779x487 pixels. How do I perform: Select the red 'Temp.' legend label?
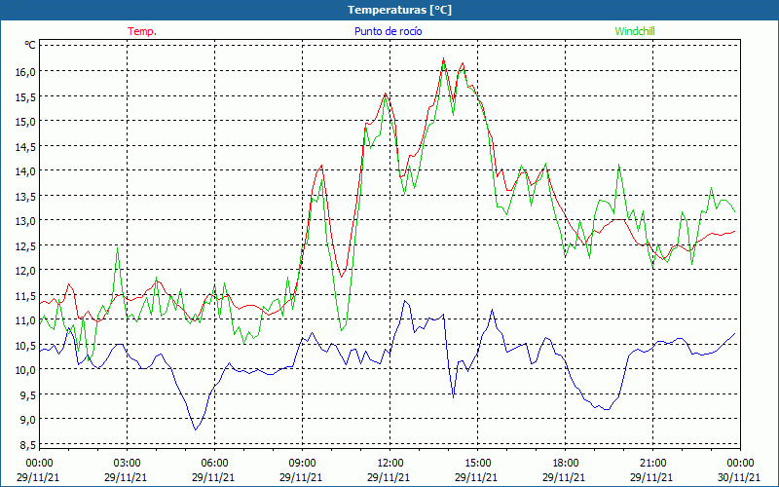pos(142,31)
